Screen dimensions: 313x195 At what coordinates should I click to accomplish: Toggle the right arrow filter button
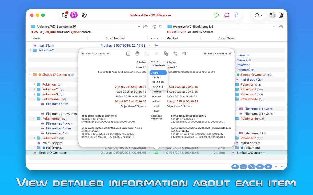pos(268,167)
